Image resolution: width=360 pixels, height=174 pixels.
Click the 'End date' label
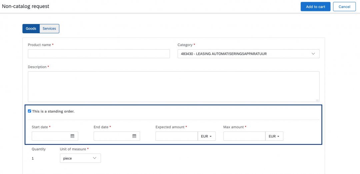pyautogui.click(x=101, y=127)
